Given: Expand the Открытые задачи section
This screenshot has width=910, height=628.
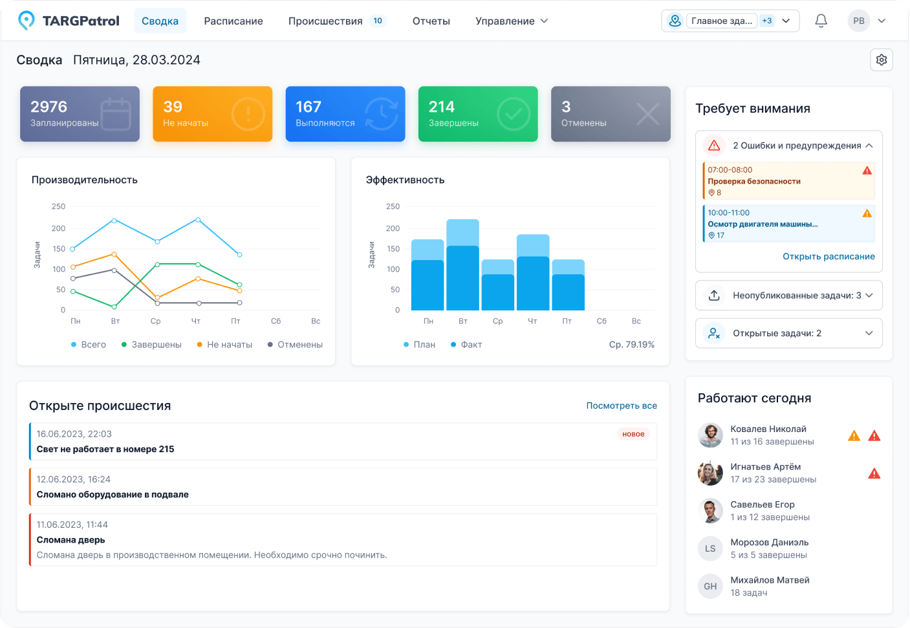Looking at the screenshot, I should pyautogui.click(x=870, y=333).
